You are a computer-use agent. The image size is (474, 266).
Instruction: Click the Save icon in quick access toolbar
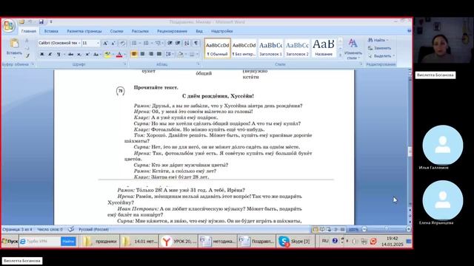click(x=41, y=21)
